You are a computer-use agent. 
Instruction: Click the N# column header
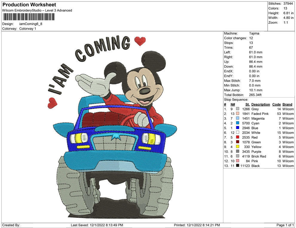click(233, 104)
